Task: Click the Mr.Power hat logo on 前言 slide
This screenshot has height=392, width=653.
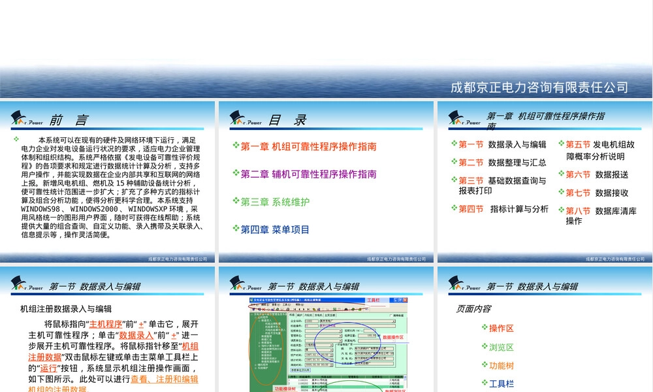Action: 27,118
